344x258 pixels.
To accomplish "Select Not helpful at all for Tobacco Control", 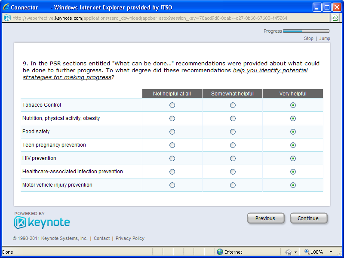I will [x=172, y=105].
